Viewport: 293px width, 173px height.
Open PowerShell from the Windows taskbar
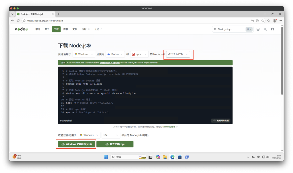(x=187, y=157)
